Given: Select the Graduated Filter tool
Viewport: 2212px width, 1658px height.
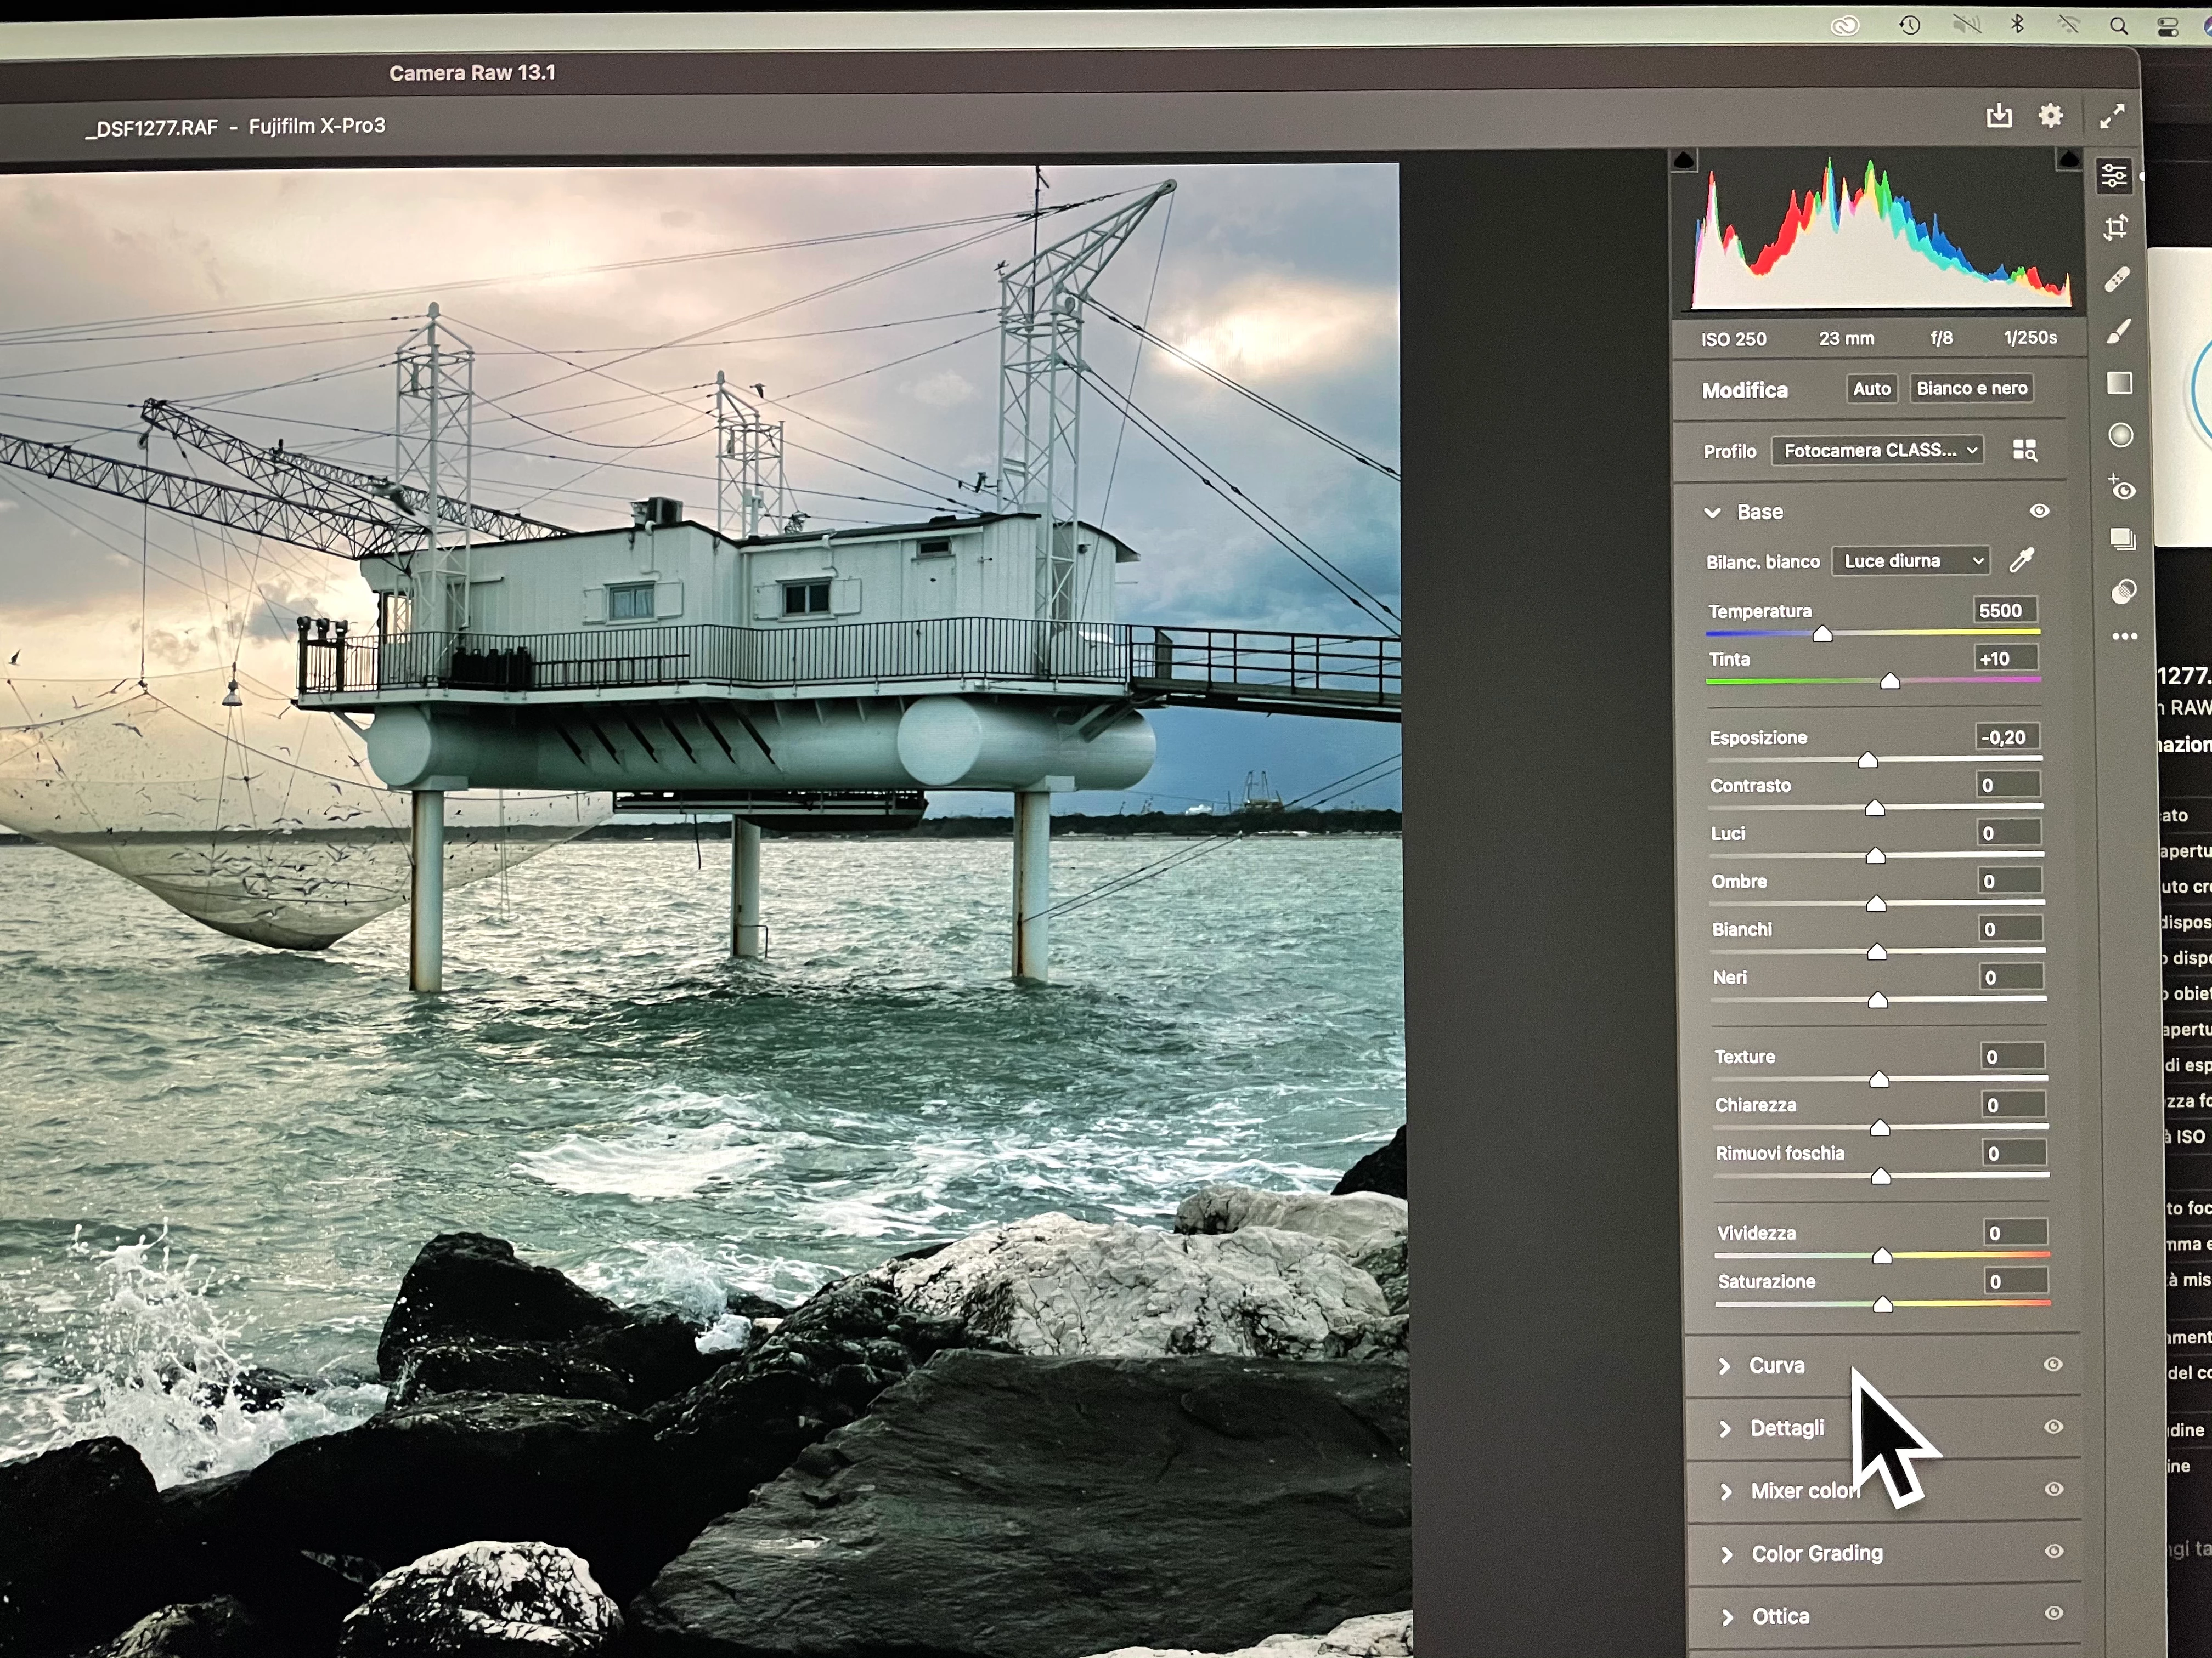Looking at the screenshot, I should click(x=2119, y=384).
